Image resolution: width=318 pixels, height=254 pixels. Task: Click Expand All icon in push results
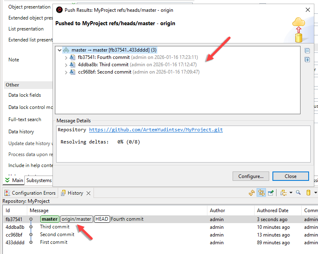[307, 60]
